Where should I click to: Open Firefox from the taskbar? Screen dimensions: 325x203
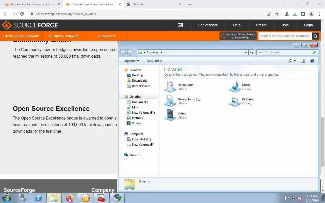pos(70,198)
